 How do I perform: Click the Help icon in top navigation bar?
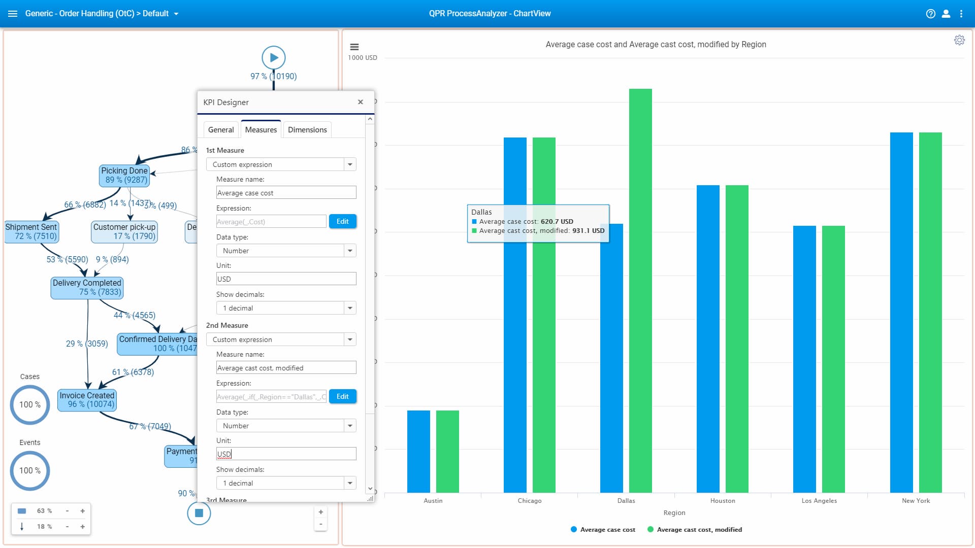931,13
